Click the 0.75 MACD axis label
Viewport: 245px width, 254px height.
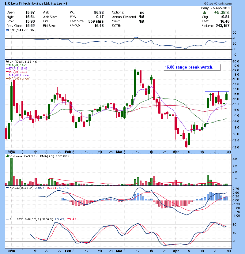[x=236, y=189]
